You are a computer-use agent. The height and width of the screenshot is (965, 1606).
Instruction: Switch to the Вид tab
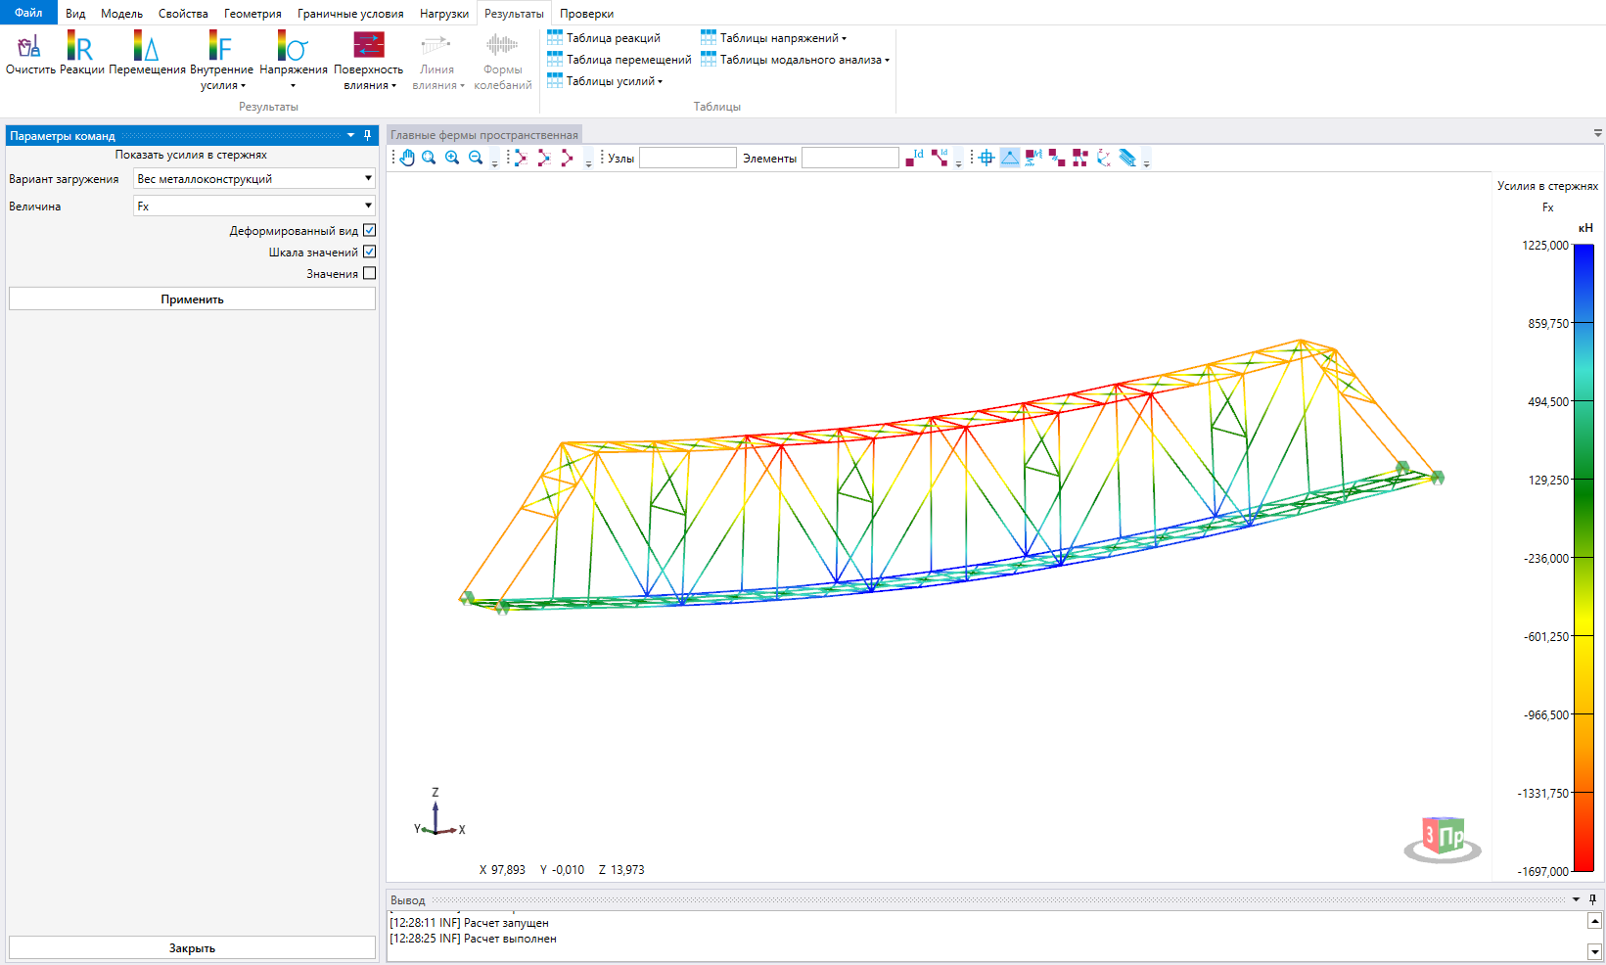pos(75,14)
